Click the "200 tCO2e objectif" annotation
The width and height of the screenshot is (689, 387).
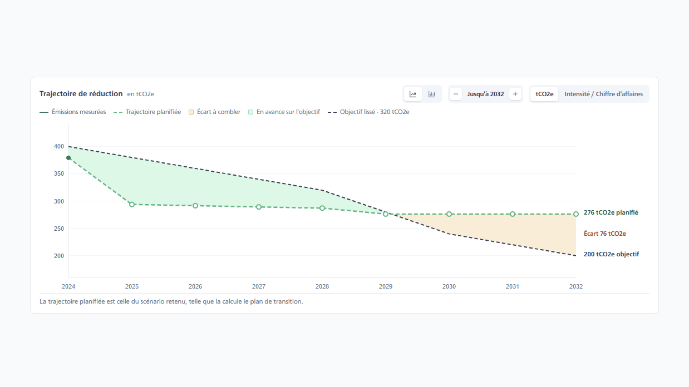point(611,254)
